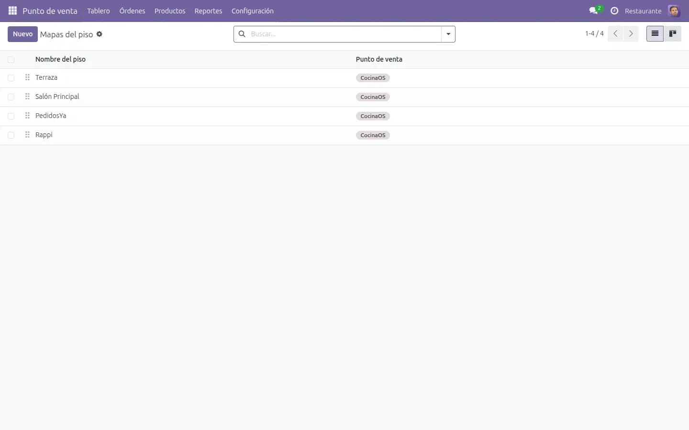The height and width of the screenshot is (430, 689).
Task: Go to next page of records
Action: [631, 33]
